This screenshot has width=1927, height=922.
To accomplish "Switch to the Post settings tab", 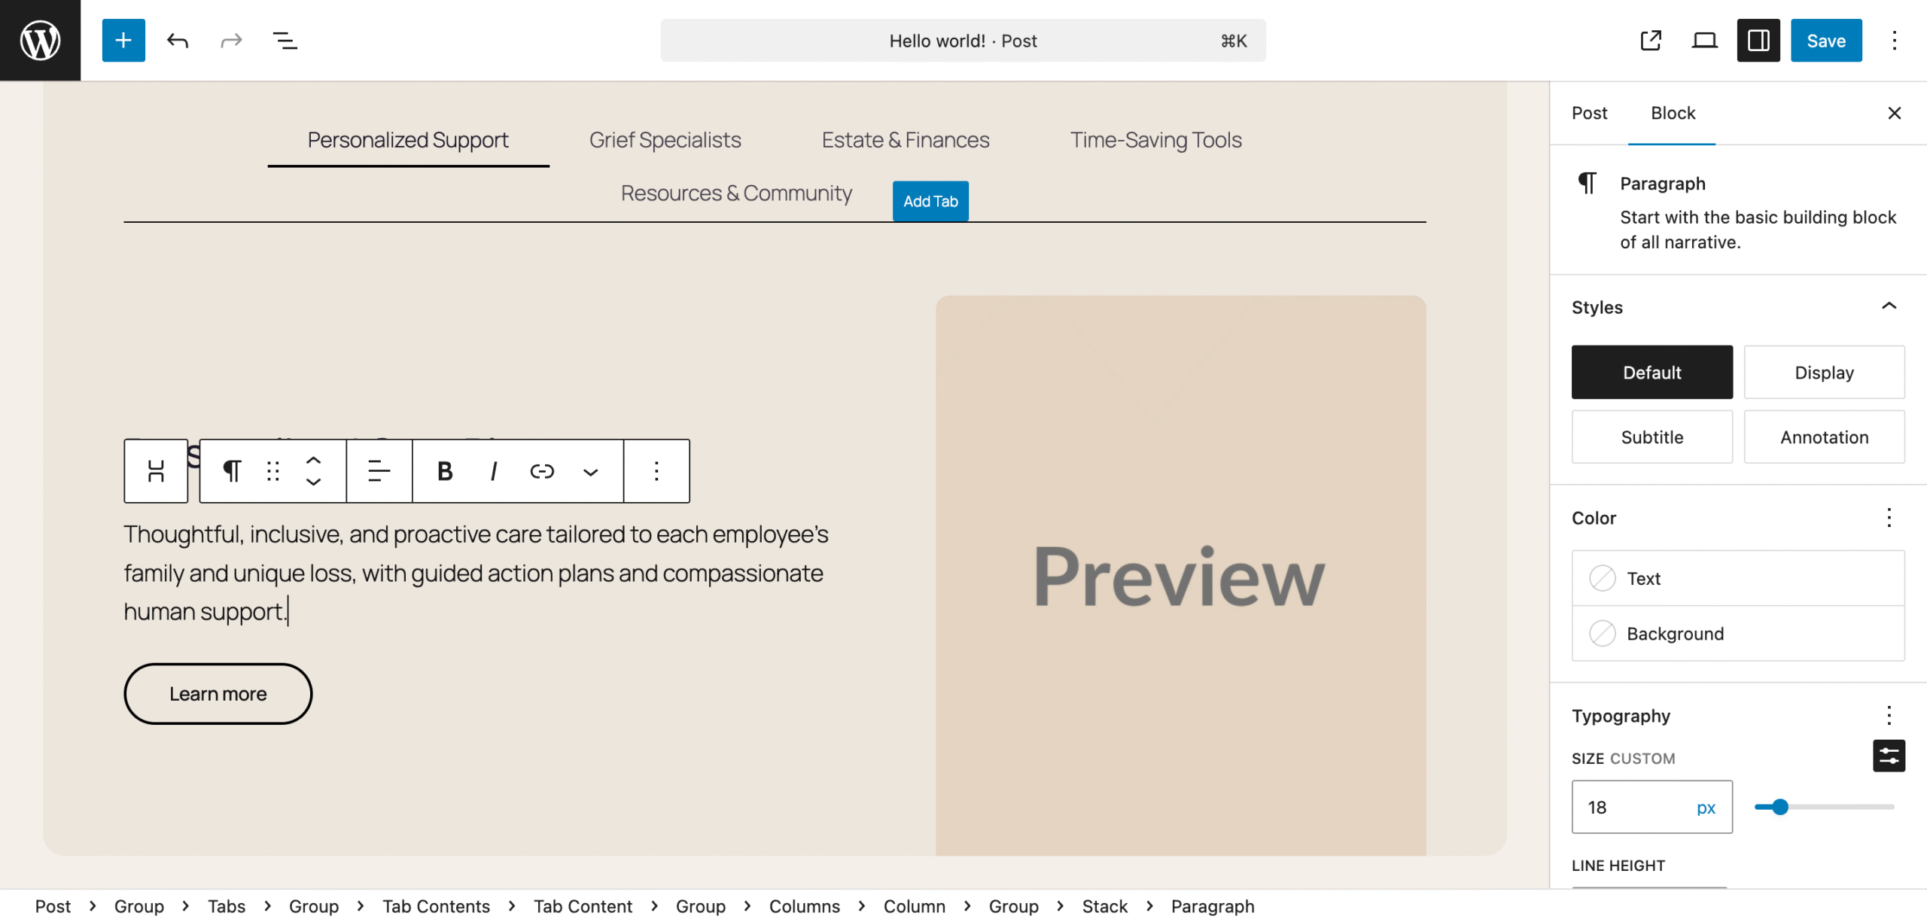I will coord(1589,113).
